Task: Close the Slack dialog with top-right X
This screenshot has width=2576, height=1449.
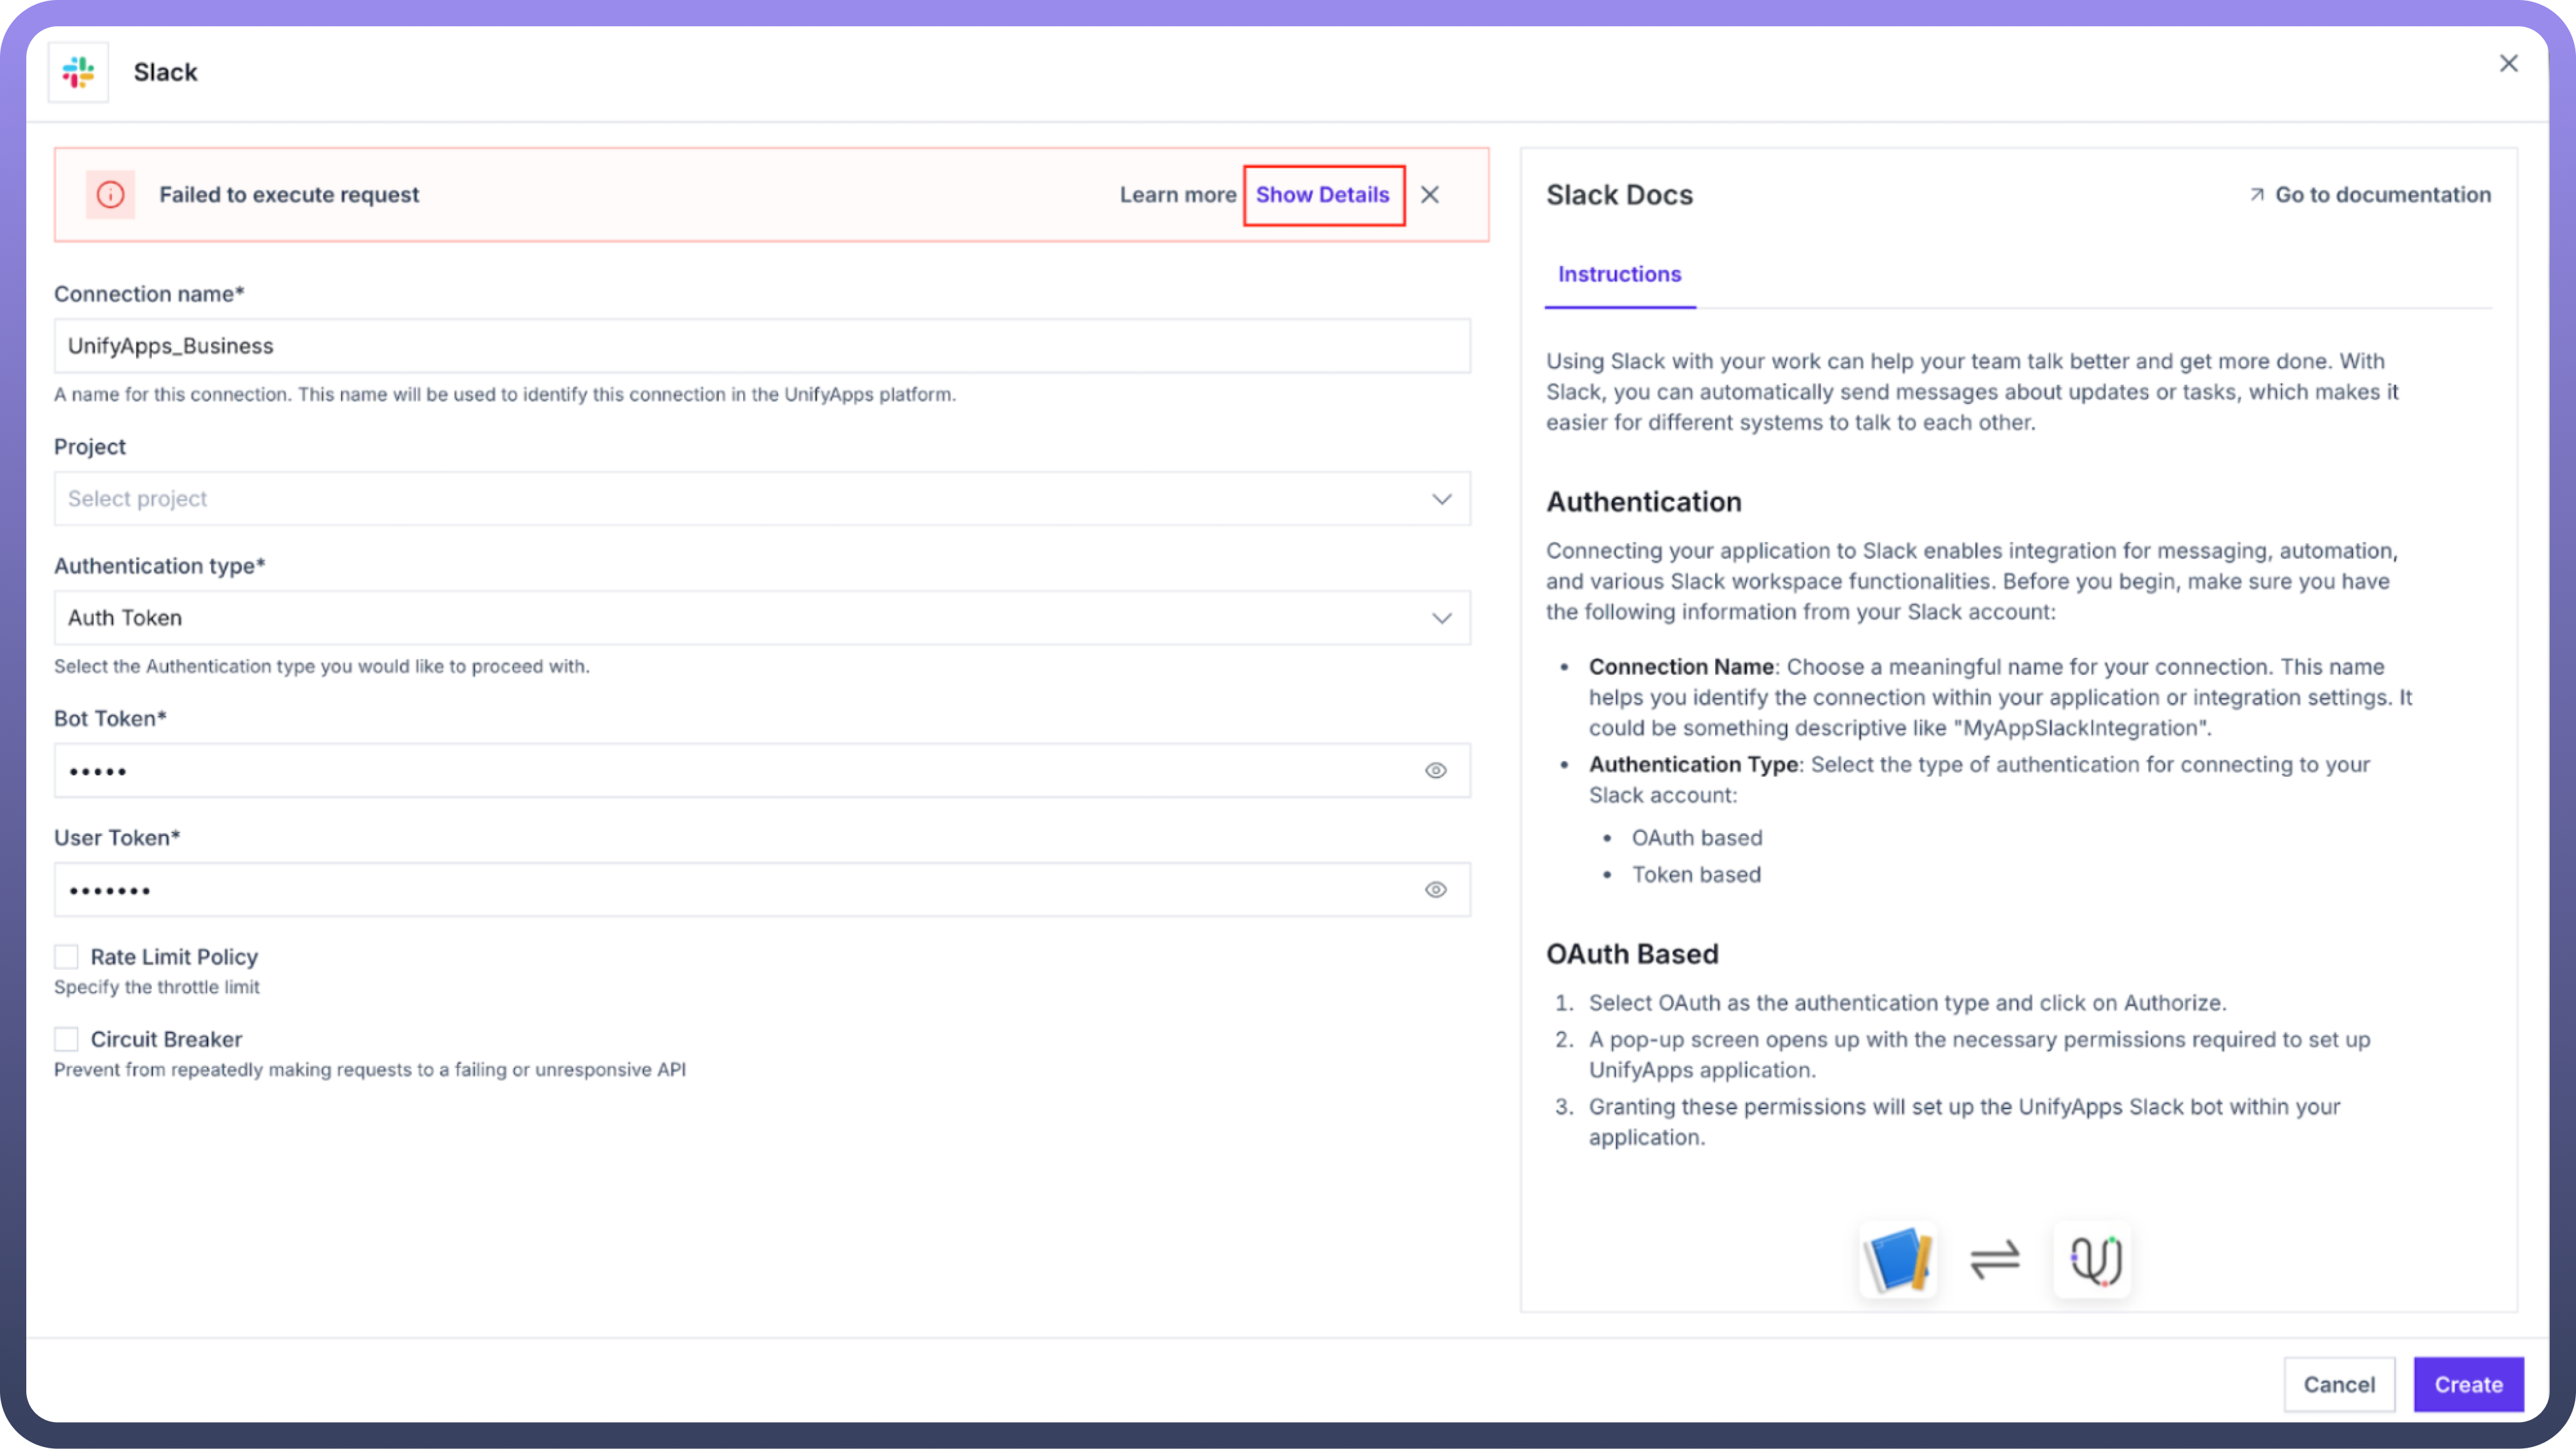Action: click(x=2508, y=63)
